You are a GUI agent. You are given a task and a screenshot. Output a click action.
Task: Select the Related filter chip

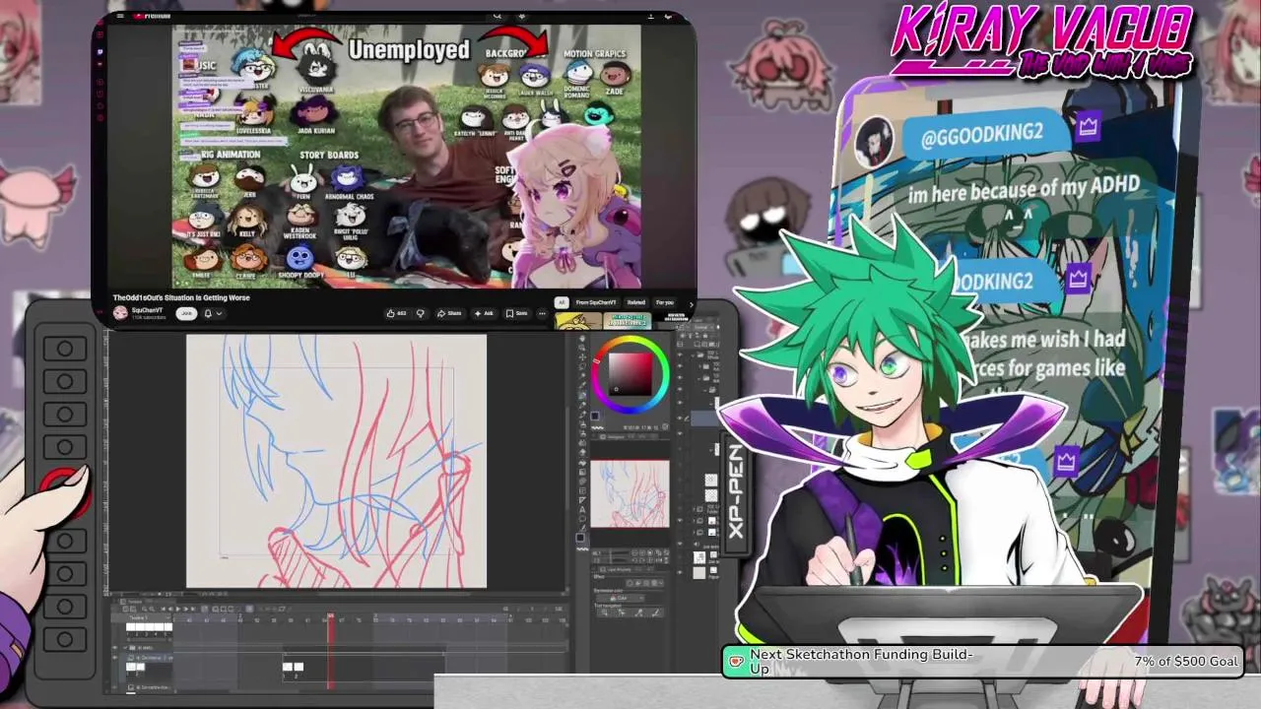click(x=636, y=302)
